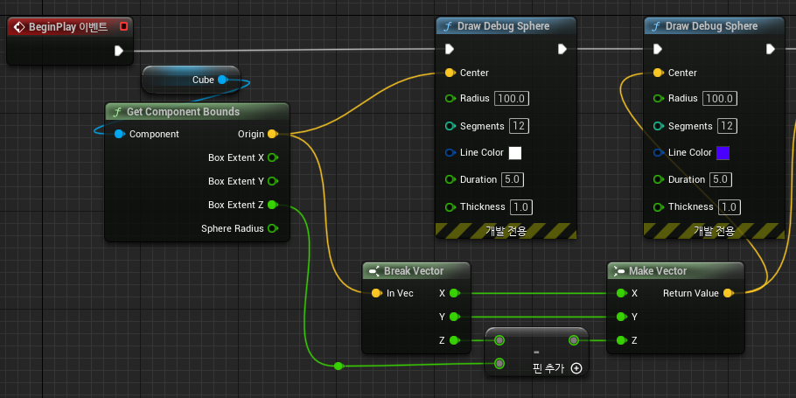The width and height of the screenshot is (796, 398).
Task: Click the Duration 5.0 field on second Draw Debug Sphere
Action: 721,179
